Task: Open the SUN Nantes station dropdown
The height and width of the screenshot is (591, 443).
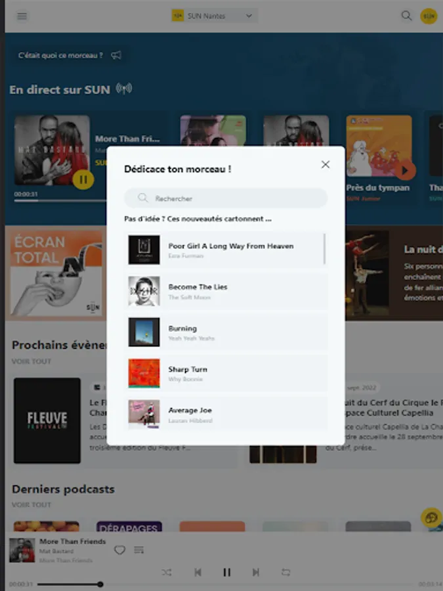Action: tap(215, 16)
